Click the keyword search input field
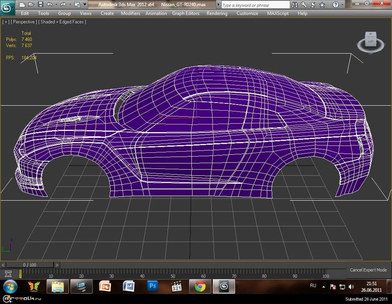Screen dimensions: 392x304 255,5
